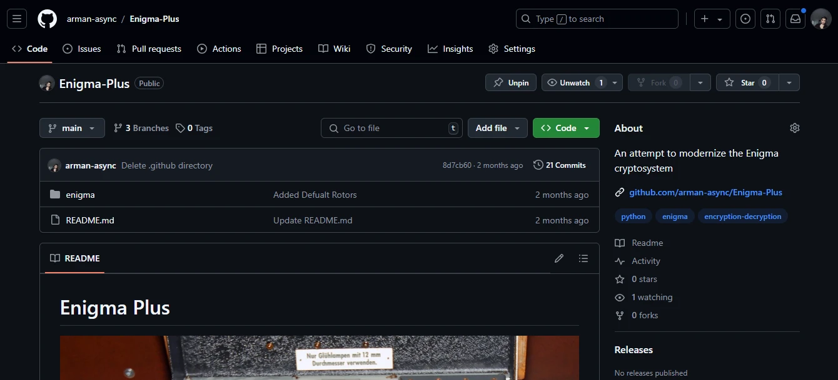Image resolution: width=838 pixels, height=380 pixels.
Task: Click the edit README pencil icon
Action: (559, 258)
